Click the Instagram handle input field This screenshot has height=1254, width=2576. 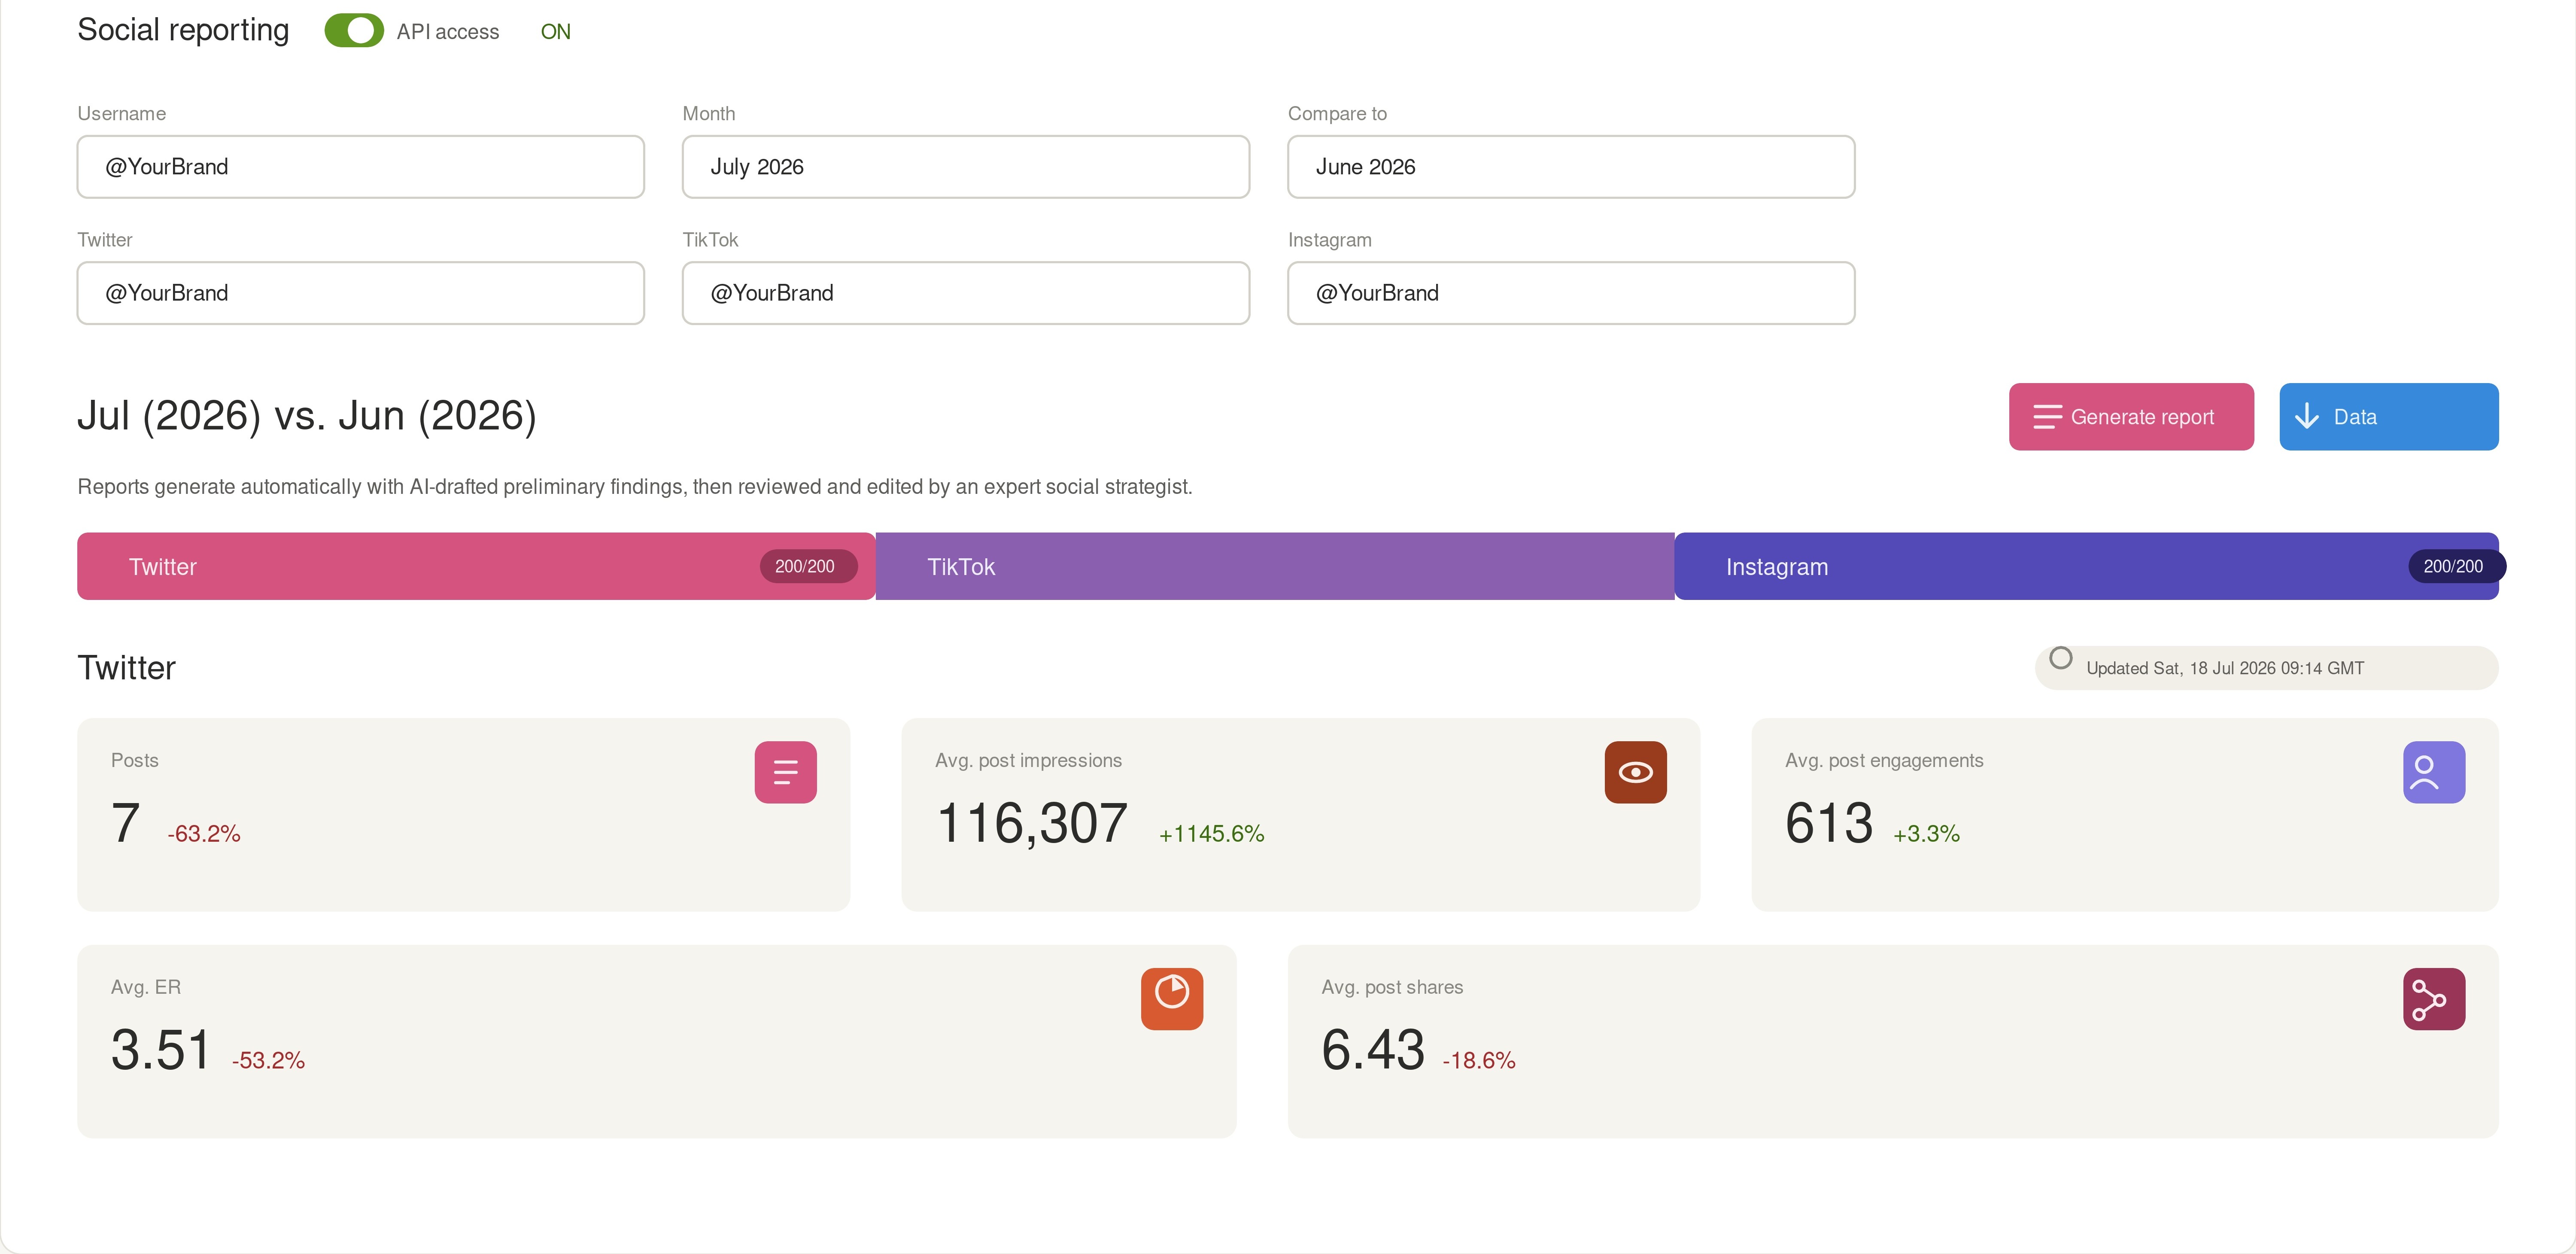(1571, 293)
